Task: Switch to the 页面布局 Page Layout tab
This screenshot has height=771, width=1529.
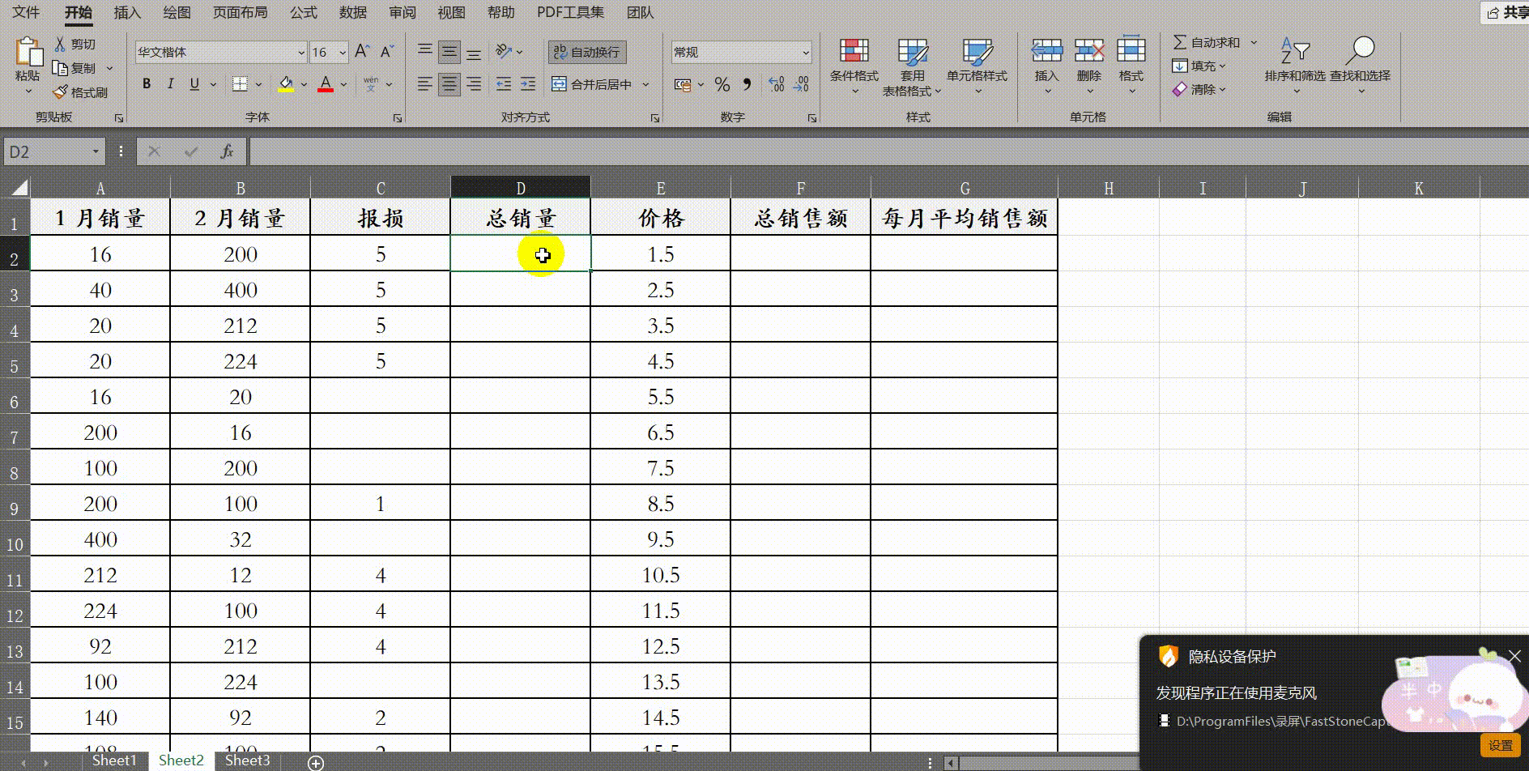Action: click(x=240, y=12)
